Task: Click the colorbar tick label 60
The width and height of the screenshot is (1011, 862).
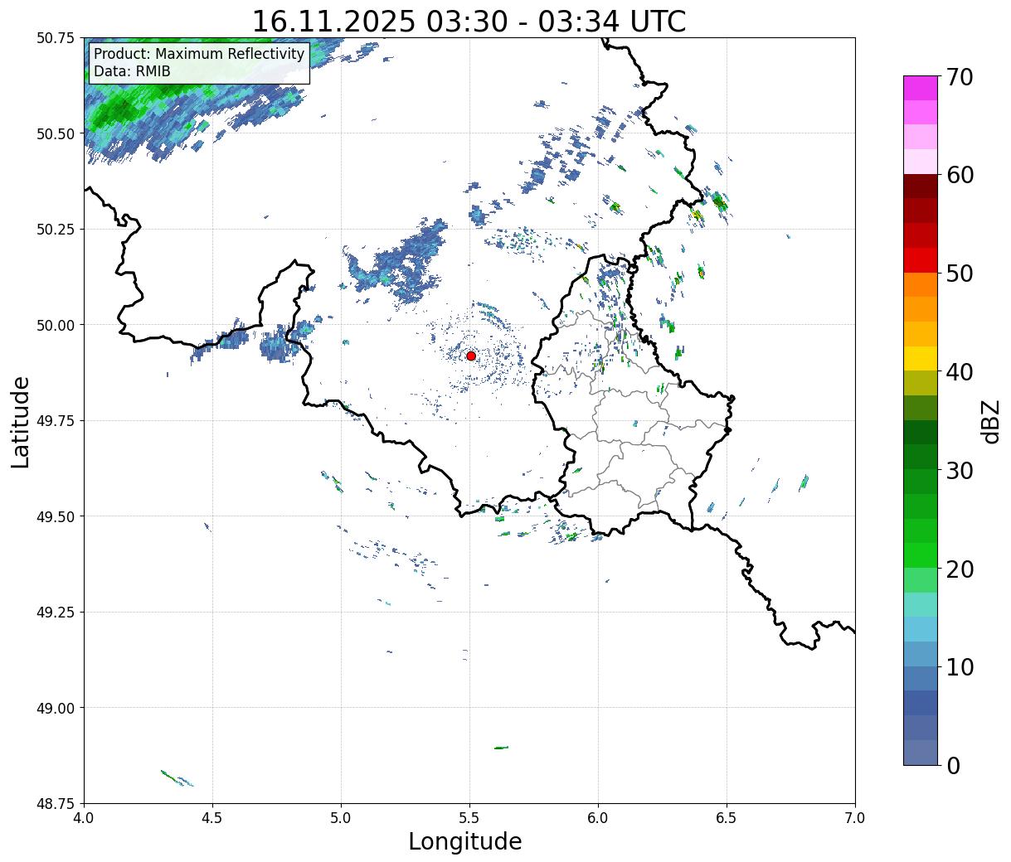Action: (x=959, y=175)
